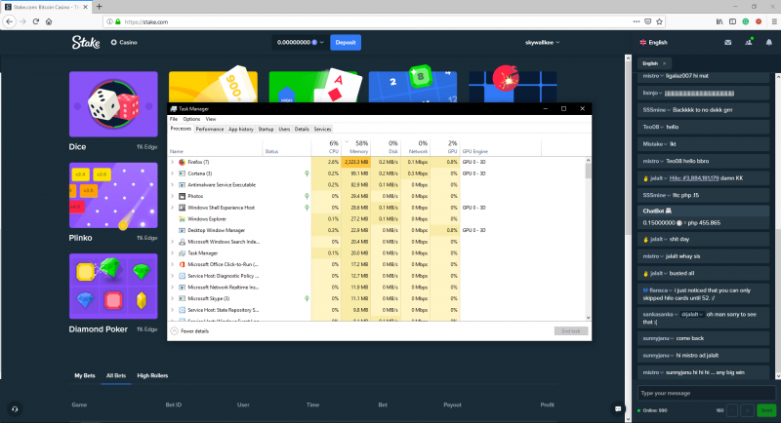Click the Deposit button

pos(346,42)
